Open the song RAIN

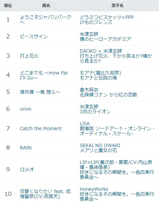(26, 148)
